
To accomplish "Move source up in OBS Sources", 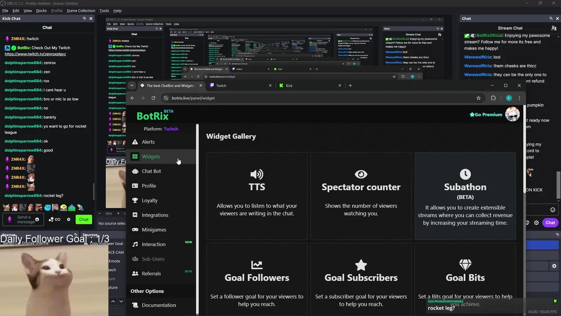I will click(113, 302).
